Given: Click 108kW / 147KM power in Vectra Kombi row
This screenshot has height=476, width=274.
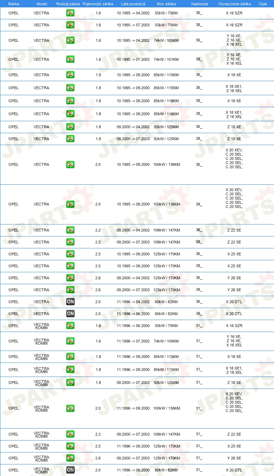Looking at the screenshot, I should click(x=166, y=434).
